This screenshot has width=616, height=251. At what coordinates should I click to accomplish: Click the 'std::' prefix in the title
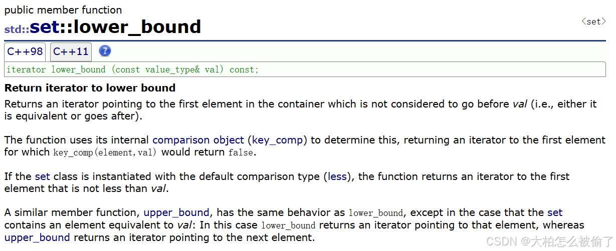[x=17, y=29]
